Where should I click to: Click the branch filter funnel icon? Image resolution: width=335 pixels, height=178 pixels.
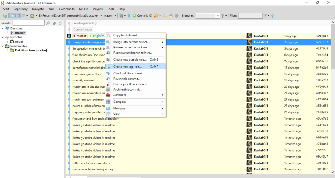coord(223,15)
